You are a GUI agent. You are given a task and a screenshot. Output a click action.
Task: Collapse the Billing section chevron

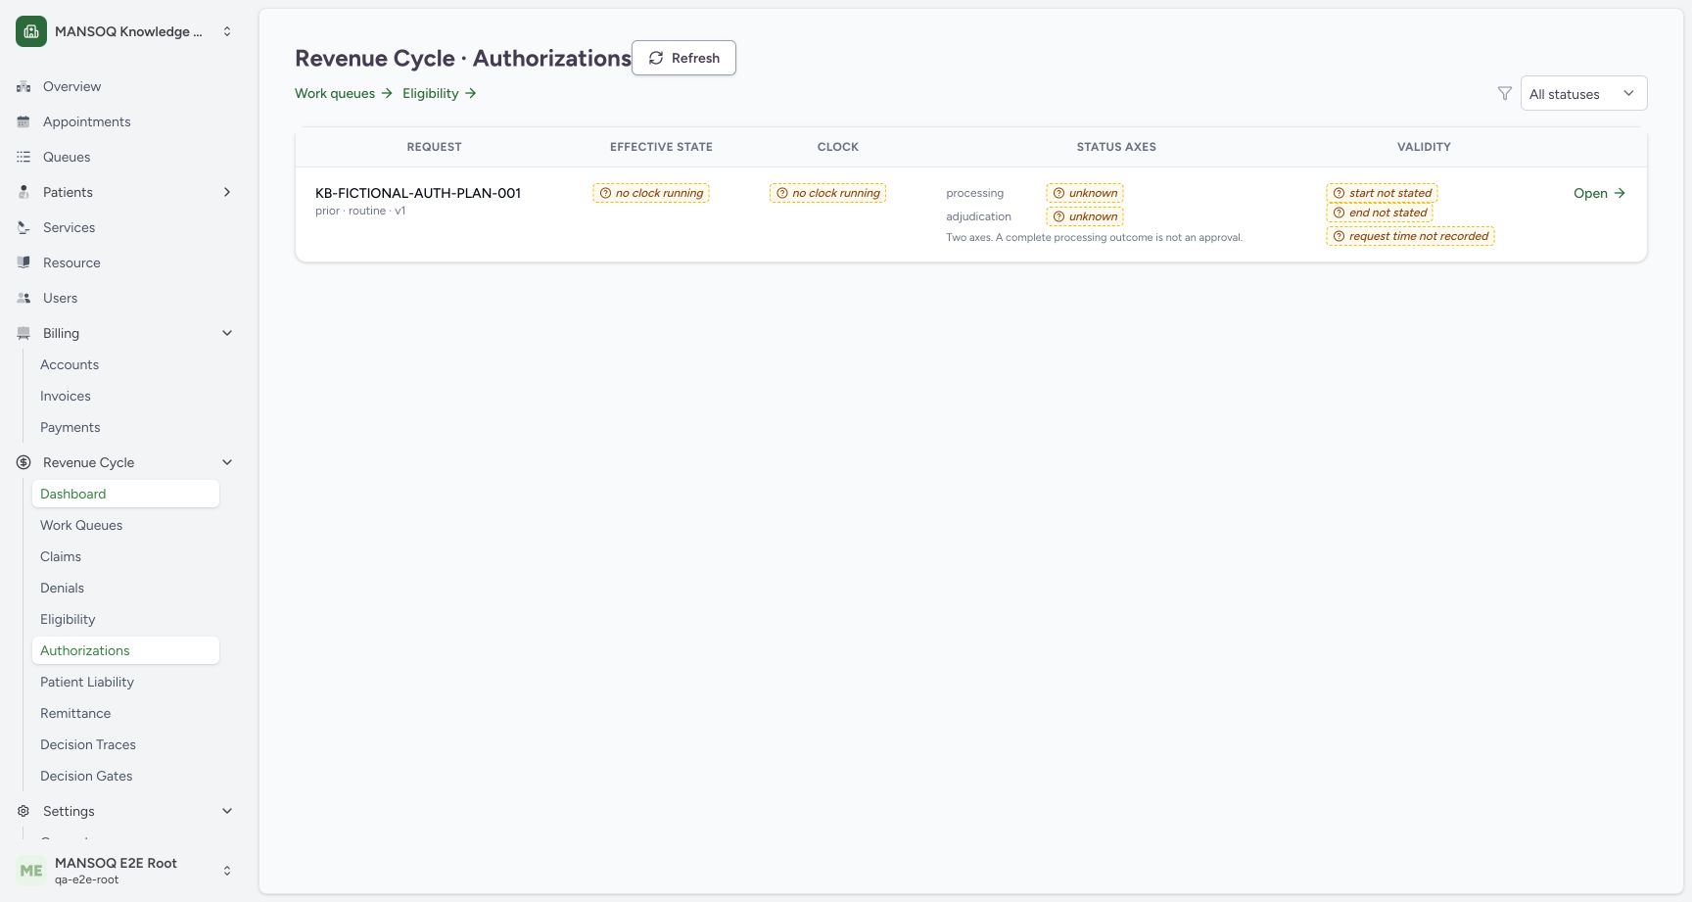[227, 333]
